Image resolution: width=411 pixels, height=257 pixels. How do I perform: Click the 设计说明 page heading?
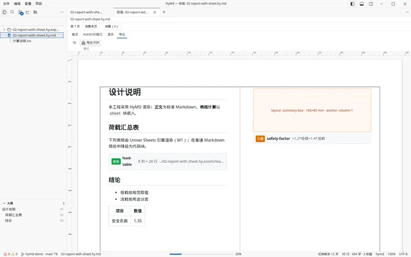pos(125,92)
